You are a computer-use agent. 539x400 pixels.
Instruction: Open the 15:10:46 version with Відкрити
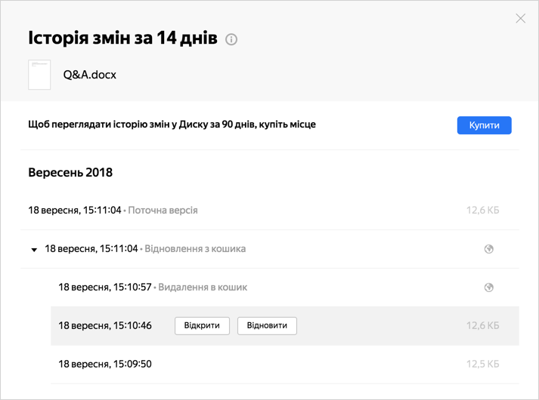pyautogui.click(x=202, y=325)
